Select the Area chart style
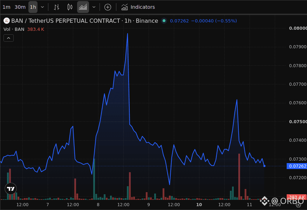The width and height of the screenshot is (307, 210). 83,7
